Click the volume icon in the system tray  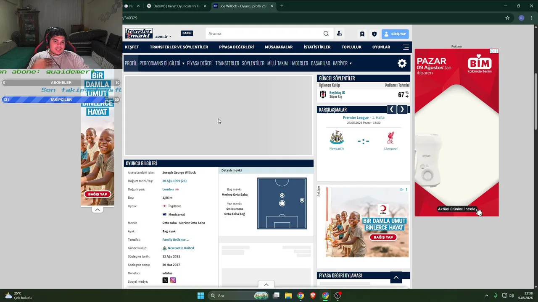(x=512, y=295)
